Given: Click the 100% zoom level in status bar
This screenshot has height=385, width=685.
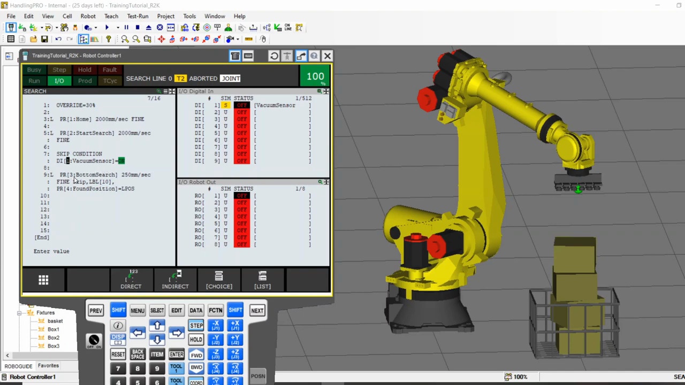Looking at the screenshot, I should tap(520, 376).
